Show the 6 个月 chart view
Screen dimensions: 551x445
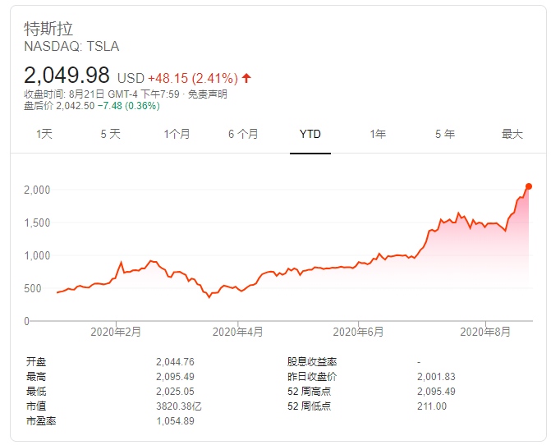pos(243,134)
